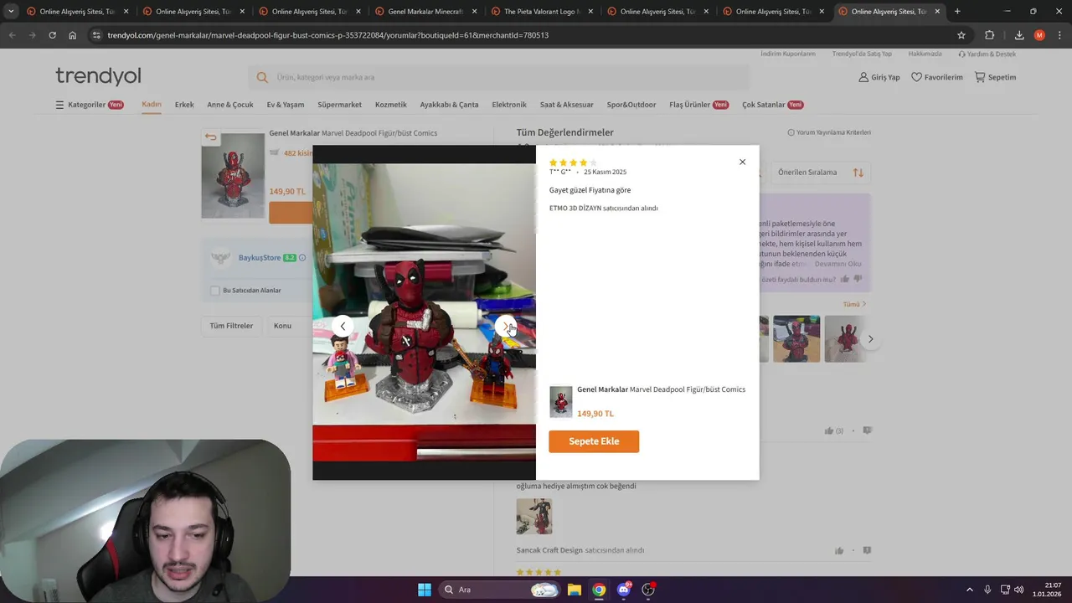Open Ev & Yaşam category
Screen dimensions: 1072x603
[286, 105]
